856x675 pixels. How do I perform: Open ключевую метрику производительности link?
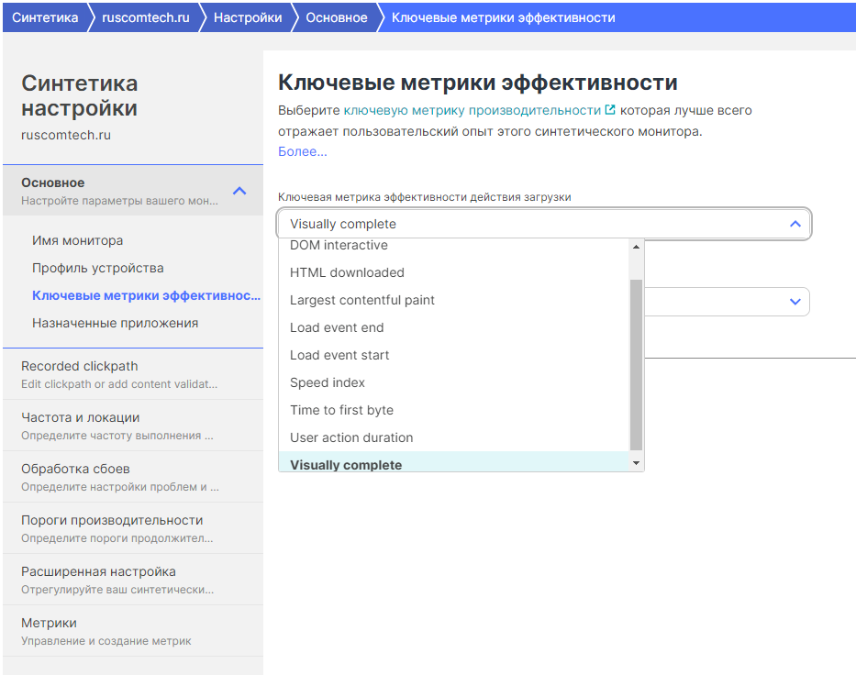472,110
